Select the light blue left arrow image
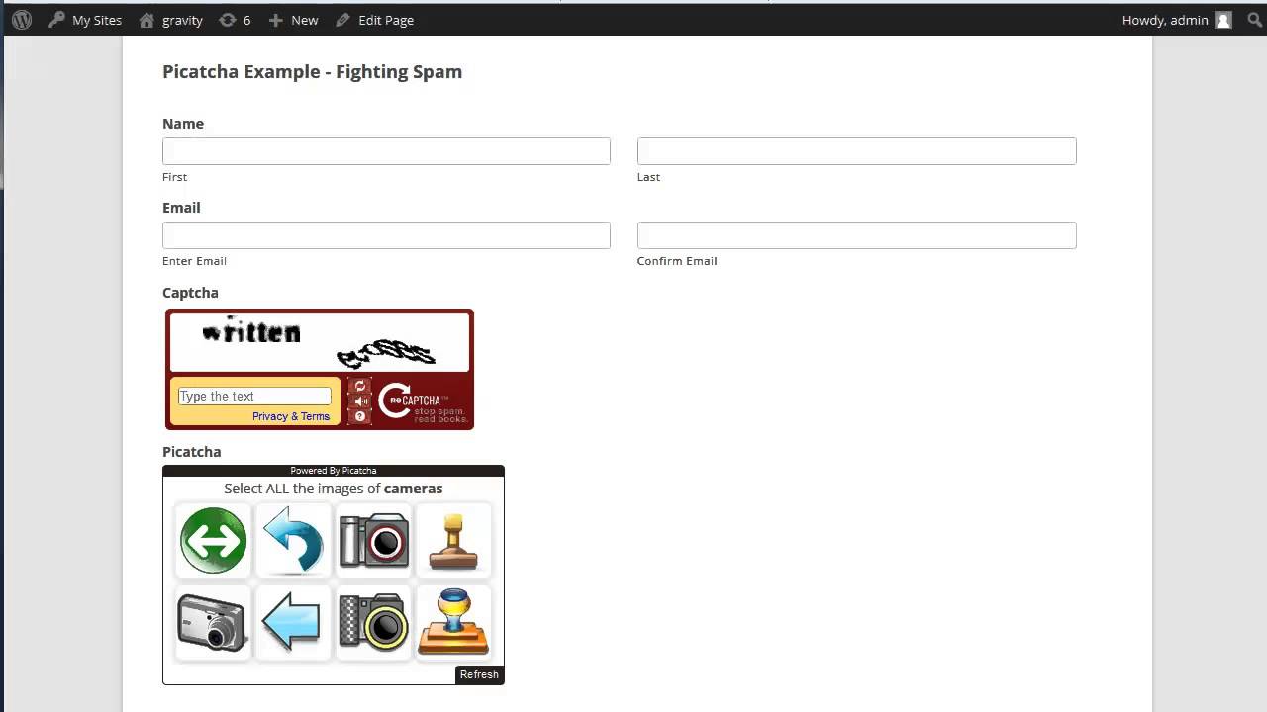The image size is (1267, 712). tap(293, 622)
